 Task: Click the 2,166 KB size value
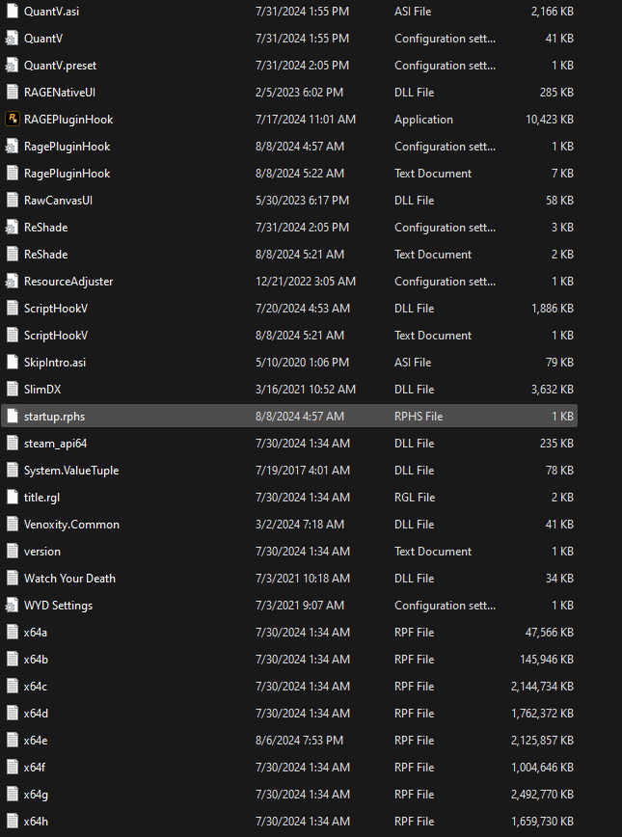point(553,12)
